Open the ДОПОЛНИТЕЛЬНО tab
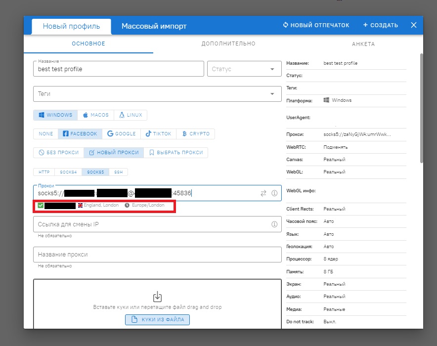 click(228, 44)
